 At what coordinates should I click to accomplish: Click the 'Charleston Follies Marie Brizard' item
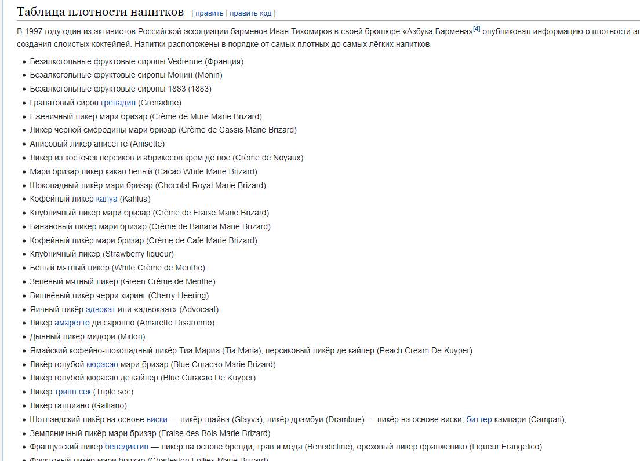pyautogui.click(x=148, y=459)
